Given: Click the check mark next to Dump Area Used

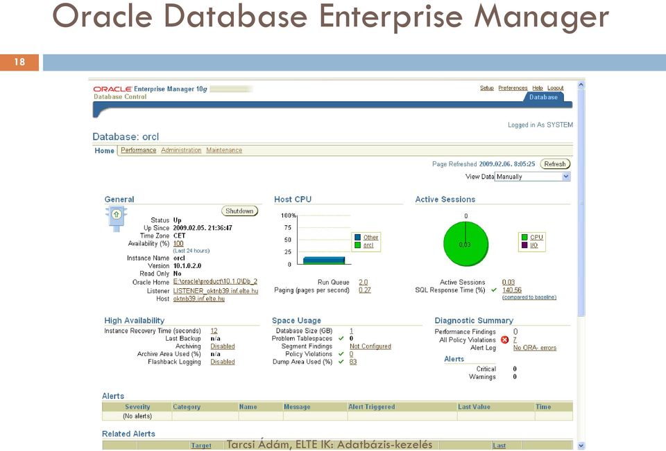Looking at the screenshot, I should [341, 362].
